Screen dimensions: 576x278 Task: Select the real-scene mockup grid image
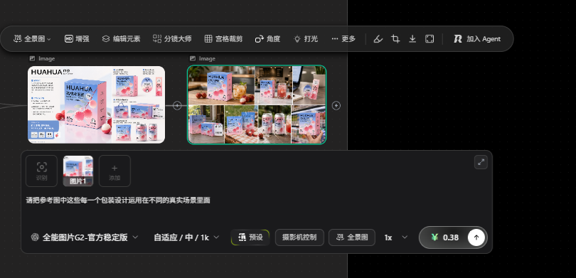coord(257,105)
